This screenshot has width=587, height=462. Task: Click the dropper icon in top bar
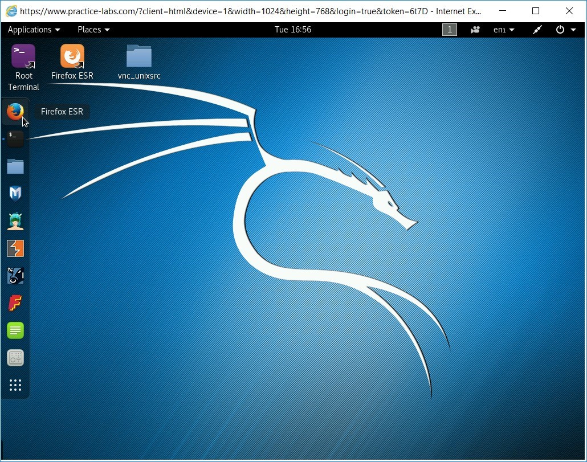pos(537,30)
